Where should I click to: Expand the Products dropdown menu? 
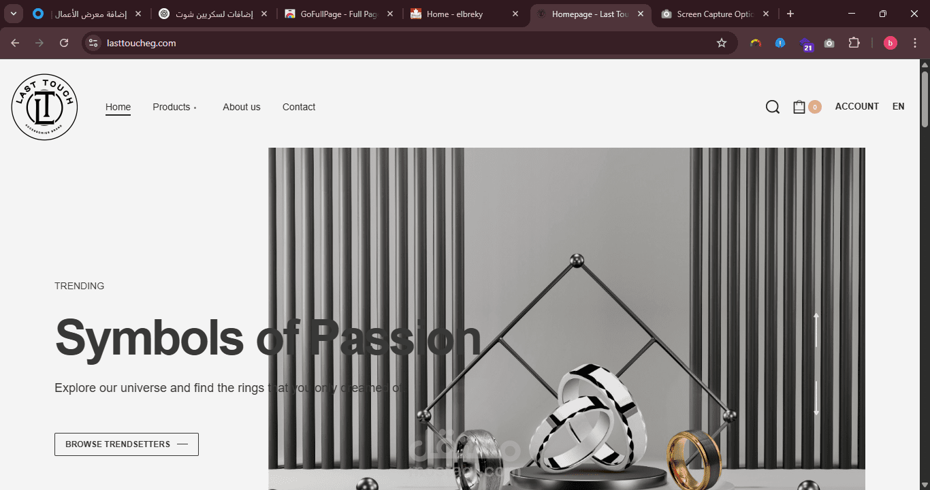[174, 107]
